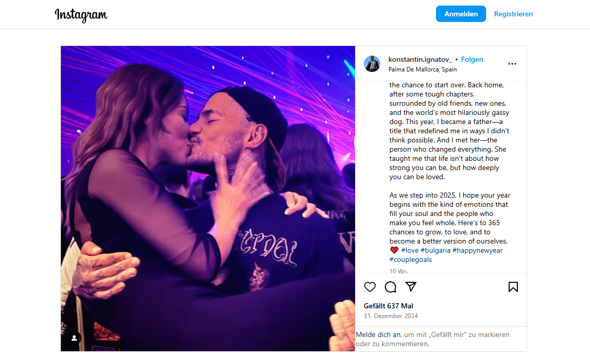The height and width of the screenshot is (364, 590).
Task: Show tagged people icon on photo
Action: click(75, 338)
